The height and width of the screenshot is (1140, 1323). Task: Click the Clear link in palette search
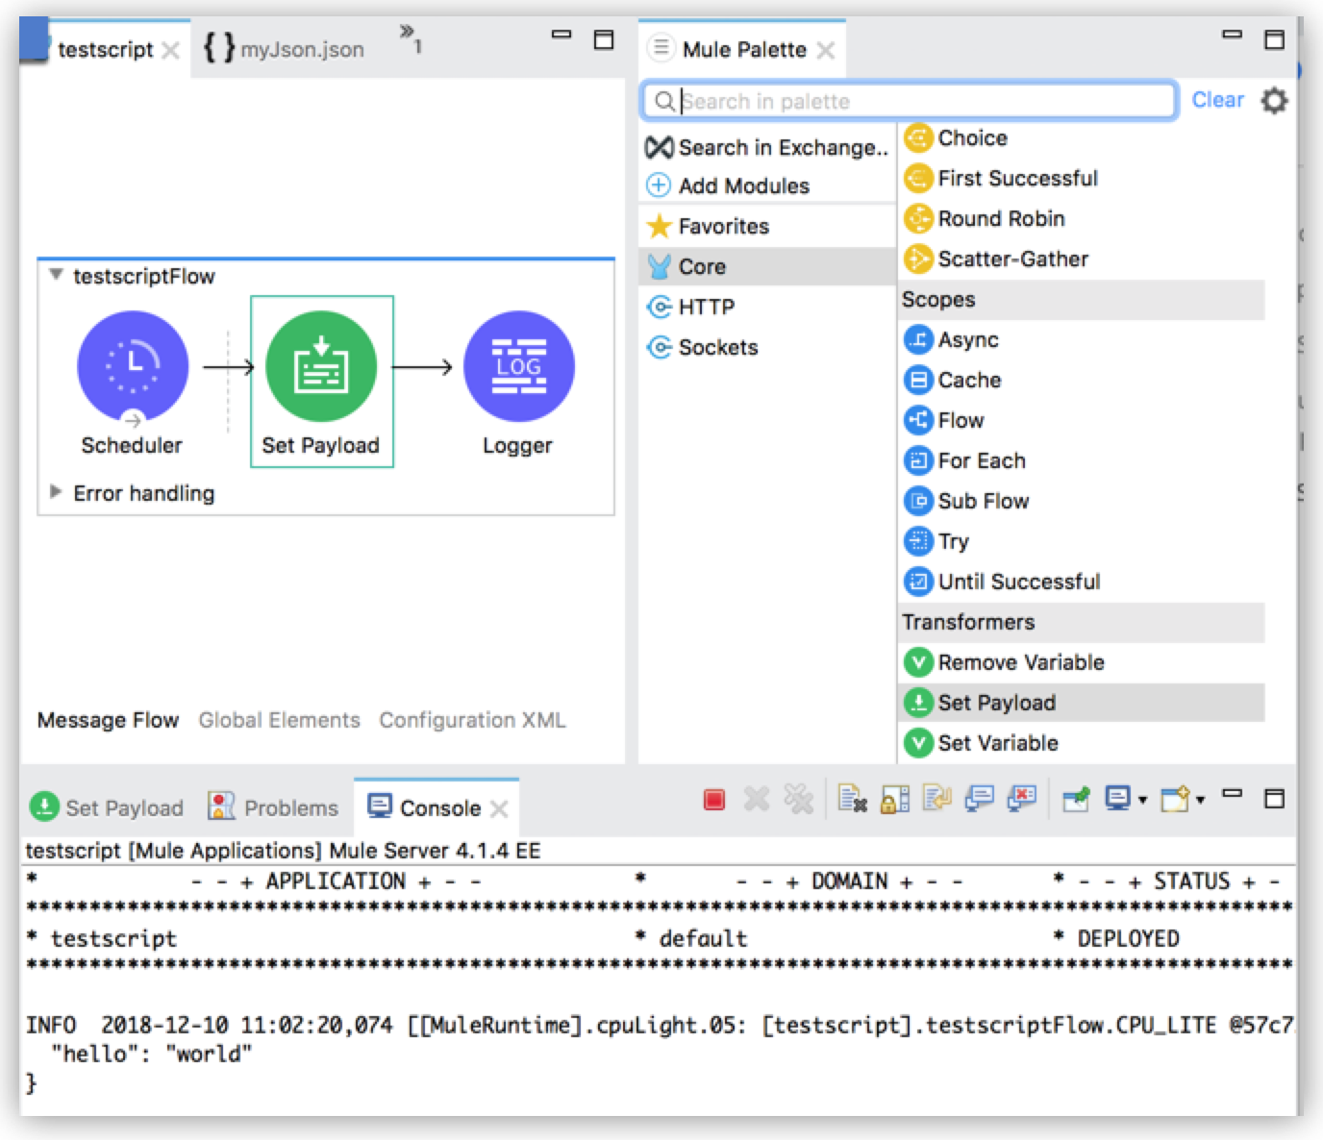[x=1217, y=100]
